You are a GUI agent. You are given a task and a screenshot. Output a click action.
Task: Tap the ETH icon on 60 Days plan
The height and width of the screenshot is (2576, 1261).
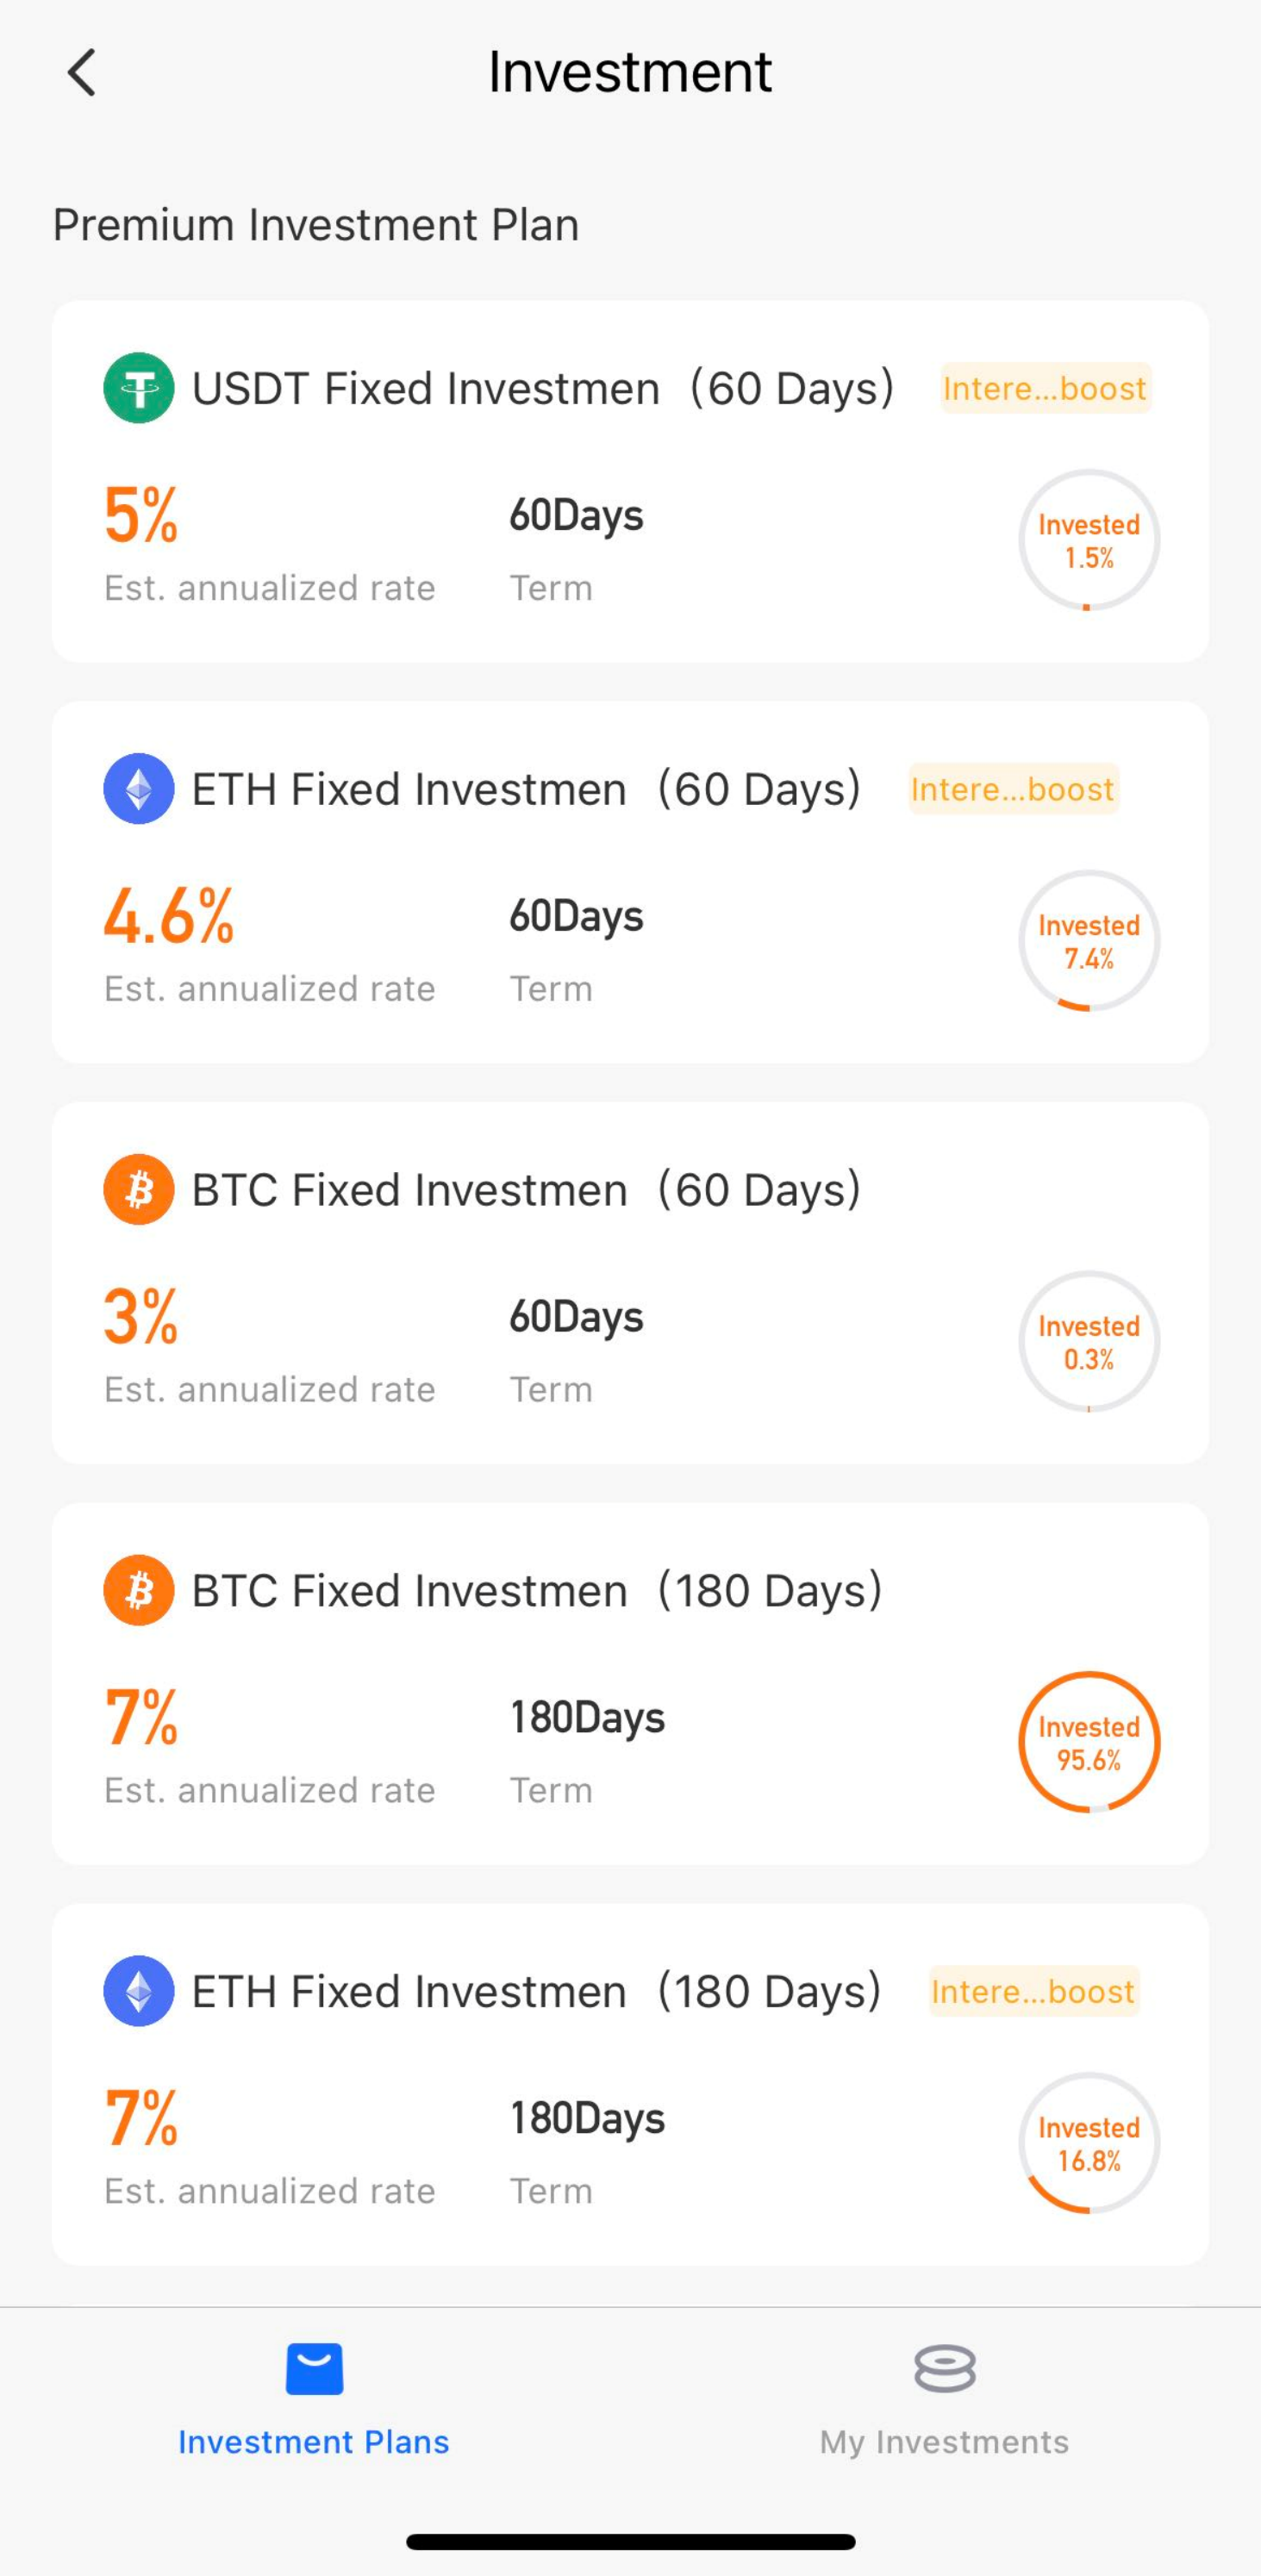(x=139, y=789)
